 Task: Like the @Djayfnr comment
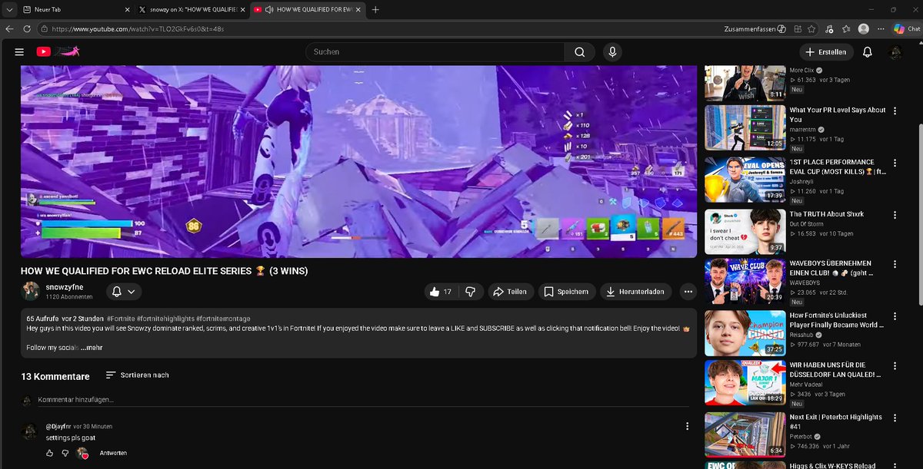[50, 453]
